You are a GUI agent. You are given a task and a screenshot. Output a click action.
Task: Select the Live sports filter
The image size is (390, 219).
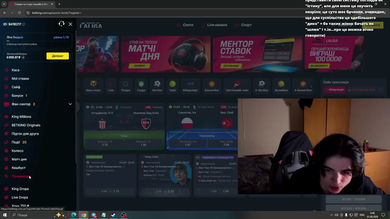(x=111, y=86)
